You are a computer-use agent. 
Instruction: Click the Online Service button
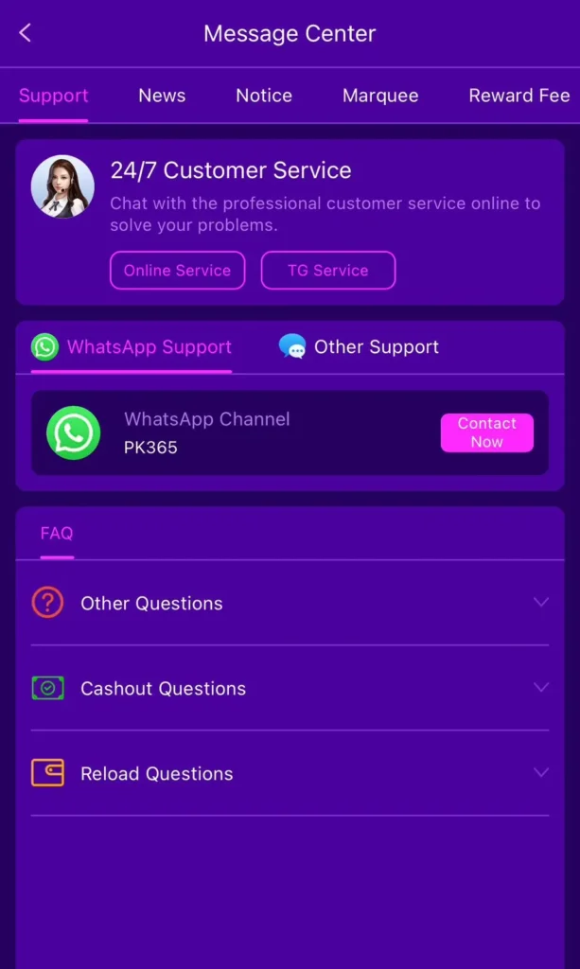point(177,270)
